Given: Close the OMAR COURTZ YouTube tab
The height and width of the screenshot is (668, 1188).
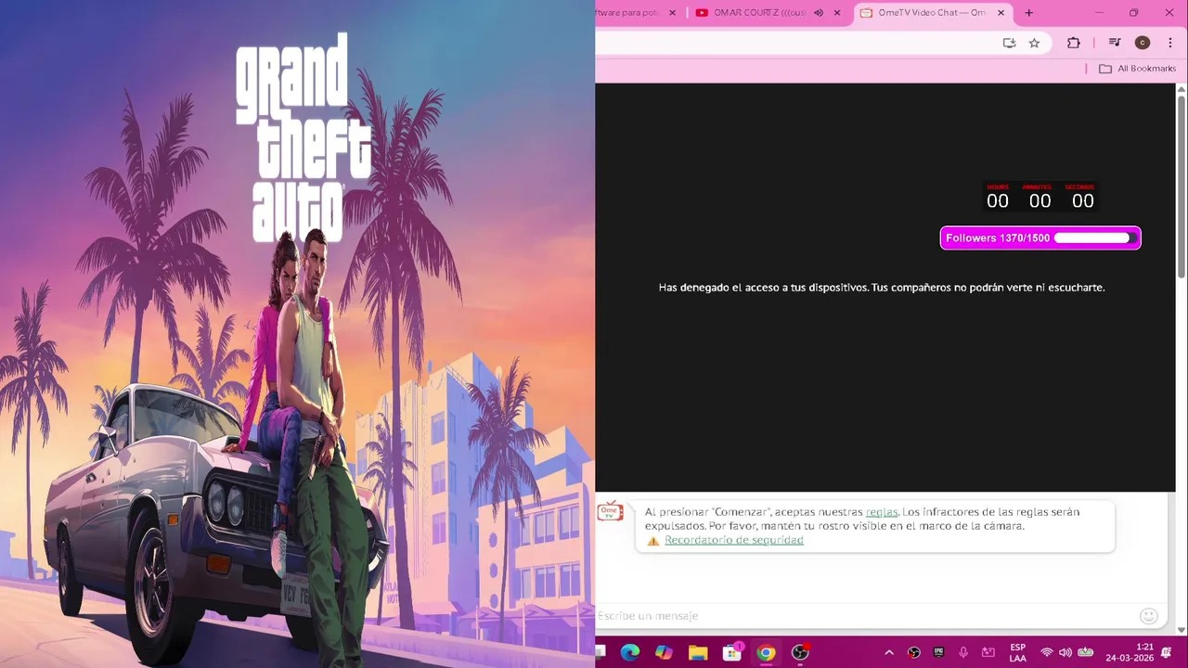Looking at the screenshot, I should point(838,13).
